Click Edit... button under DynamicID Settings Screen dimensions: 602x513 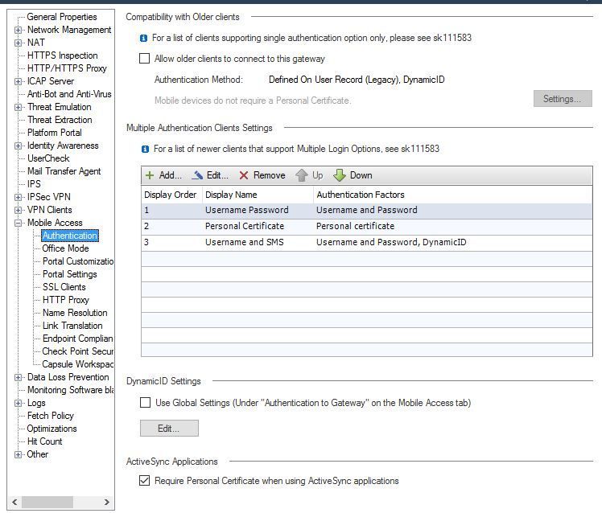[169, 429]
